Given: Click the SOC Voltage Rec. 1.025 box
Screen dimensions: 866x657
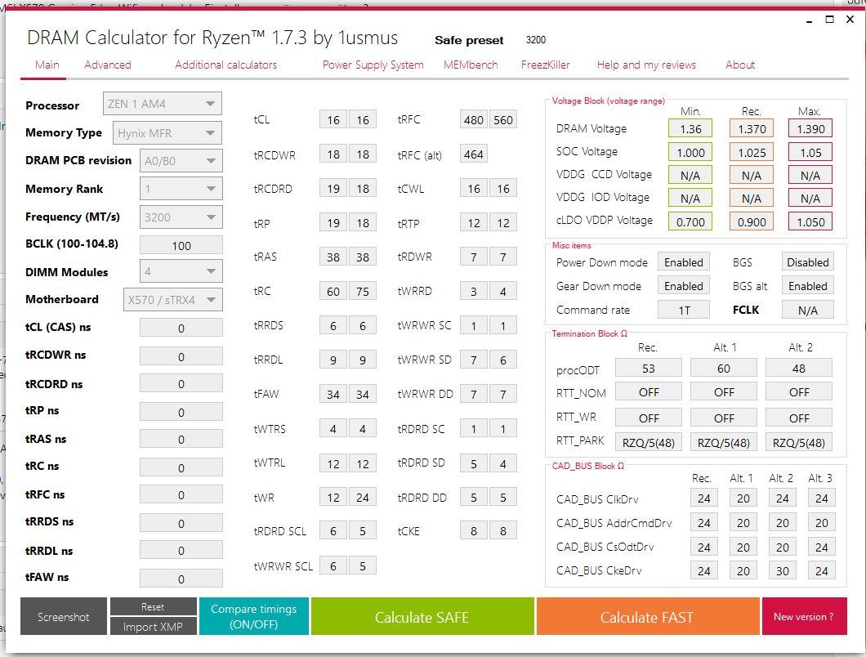Looking at the screenshot, I should coord(752,152).
